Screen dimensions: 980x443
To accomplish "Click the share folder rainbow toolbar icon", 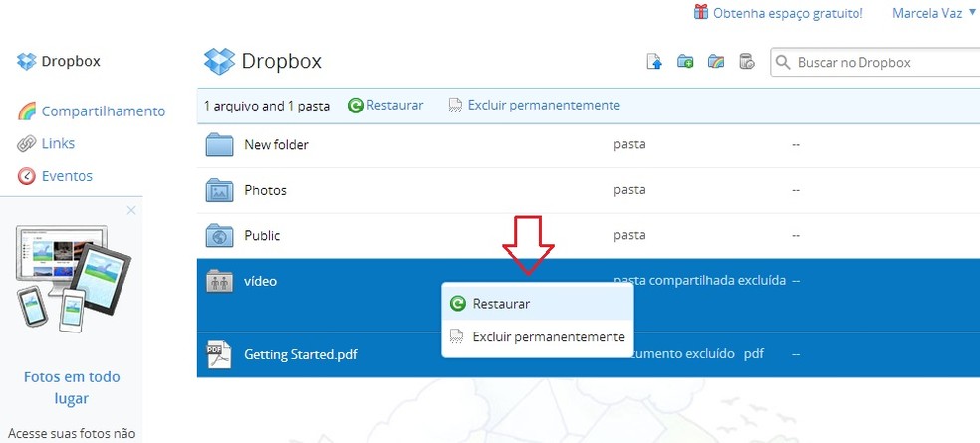I will coord(716,62).
